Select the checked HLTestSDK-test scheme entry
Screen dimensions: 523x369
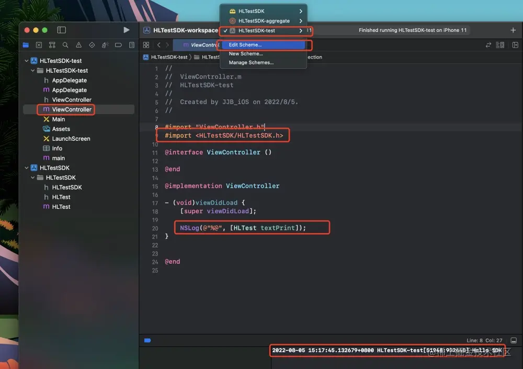[263, 30]
